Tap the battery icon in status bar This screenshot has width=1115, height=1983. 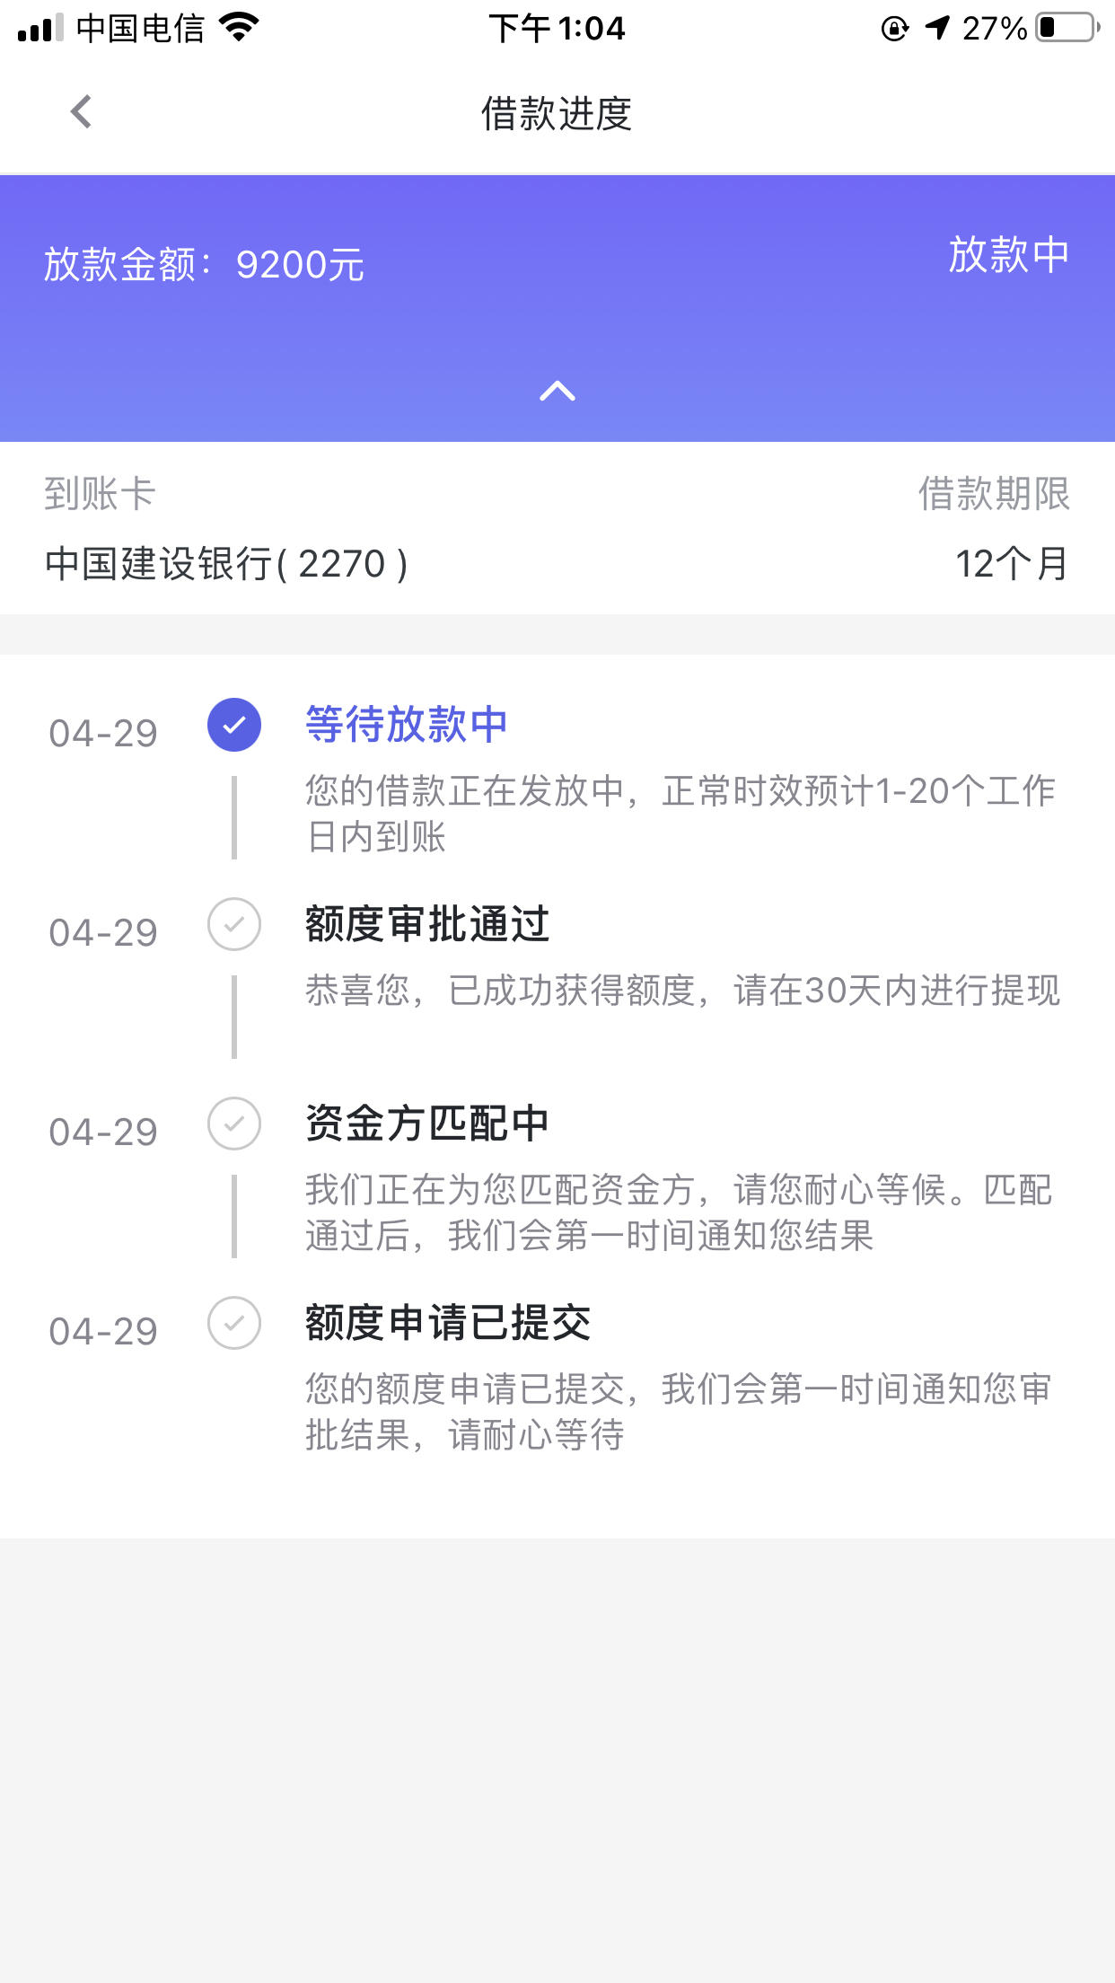point(1067,28)
